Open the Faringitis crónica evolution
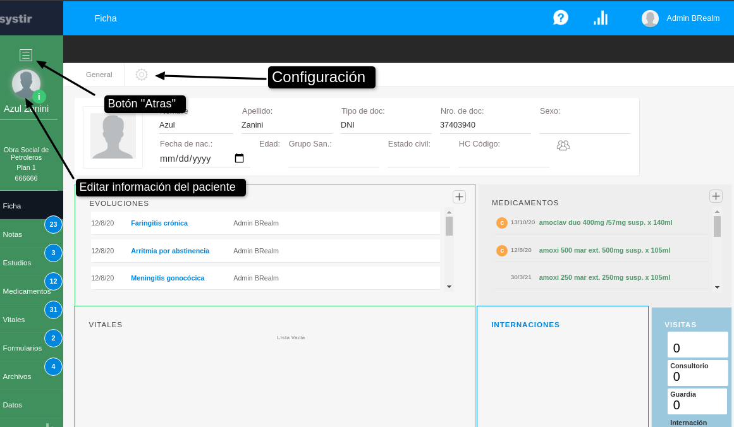 coord(159,223)
